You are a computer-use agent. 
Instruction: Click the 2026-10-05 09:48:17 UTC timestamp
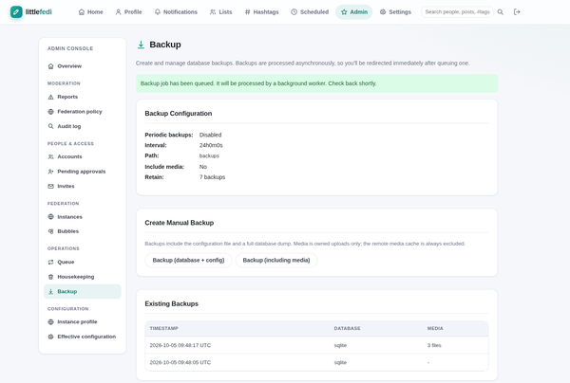(180, 345)
